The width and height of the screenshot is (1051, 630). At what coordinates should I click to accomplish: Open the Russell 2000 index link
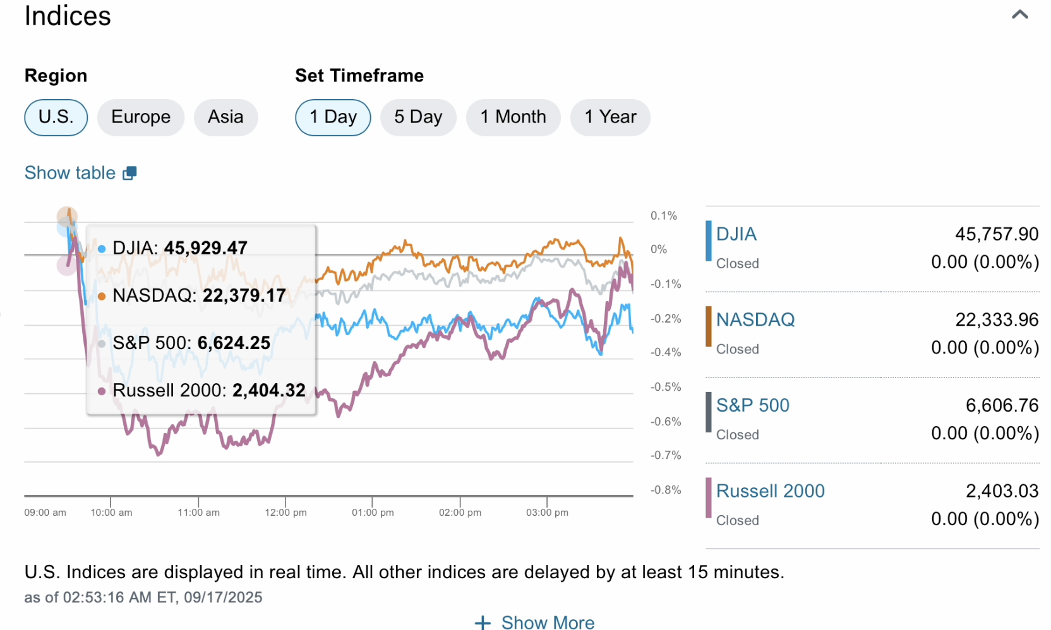(771, 491)
